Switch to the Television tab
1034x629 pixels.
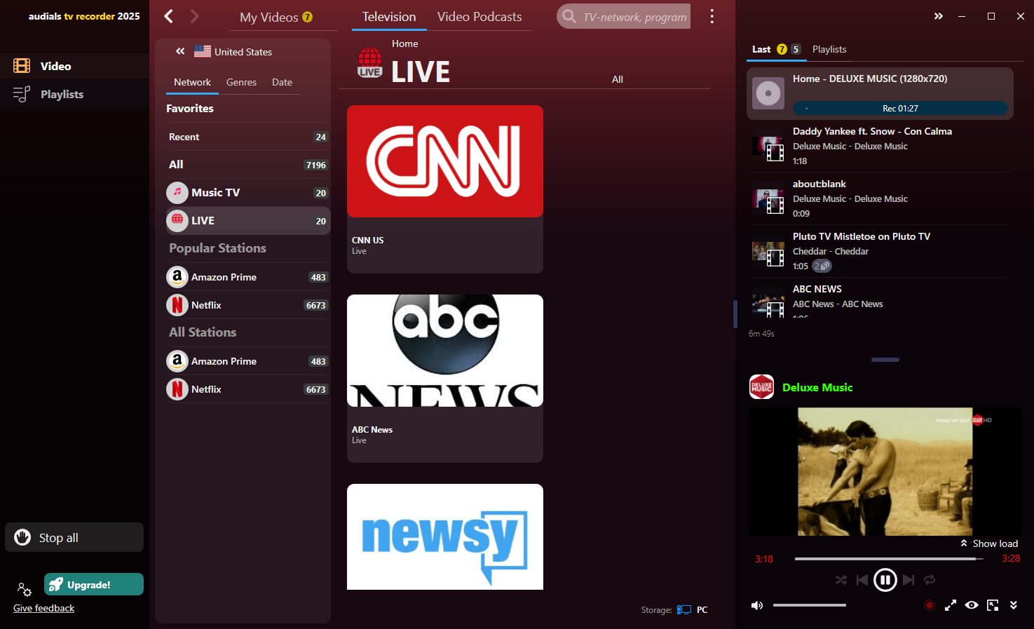[389, 17]
